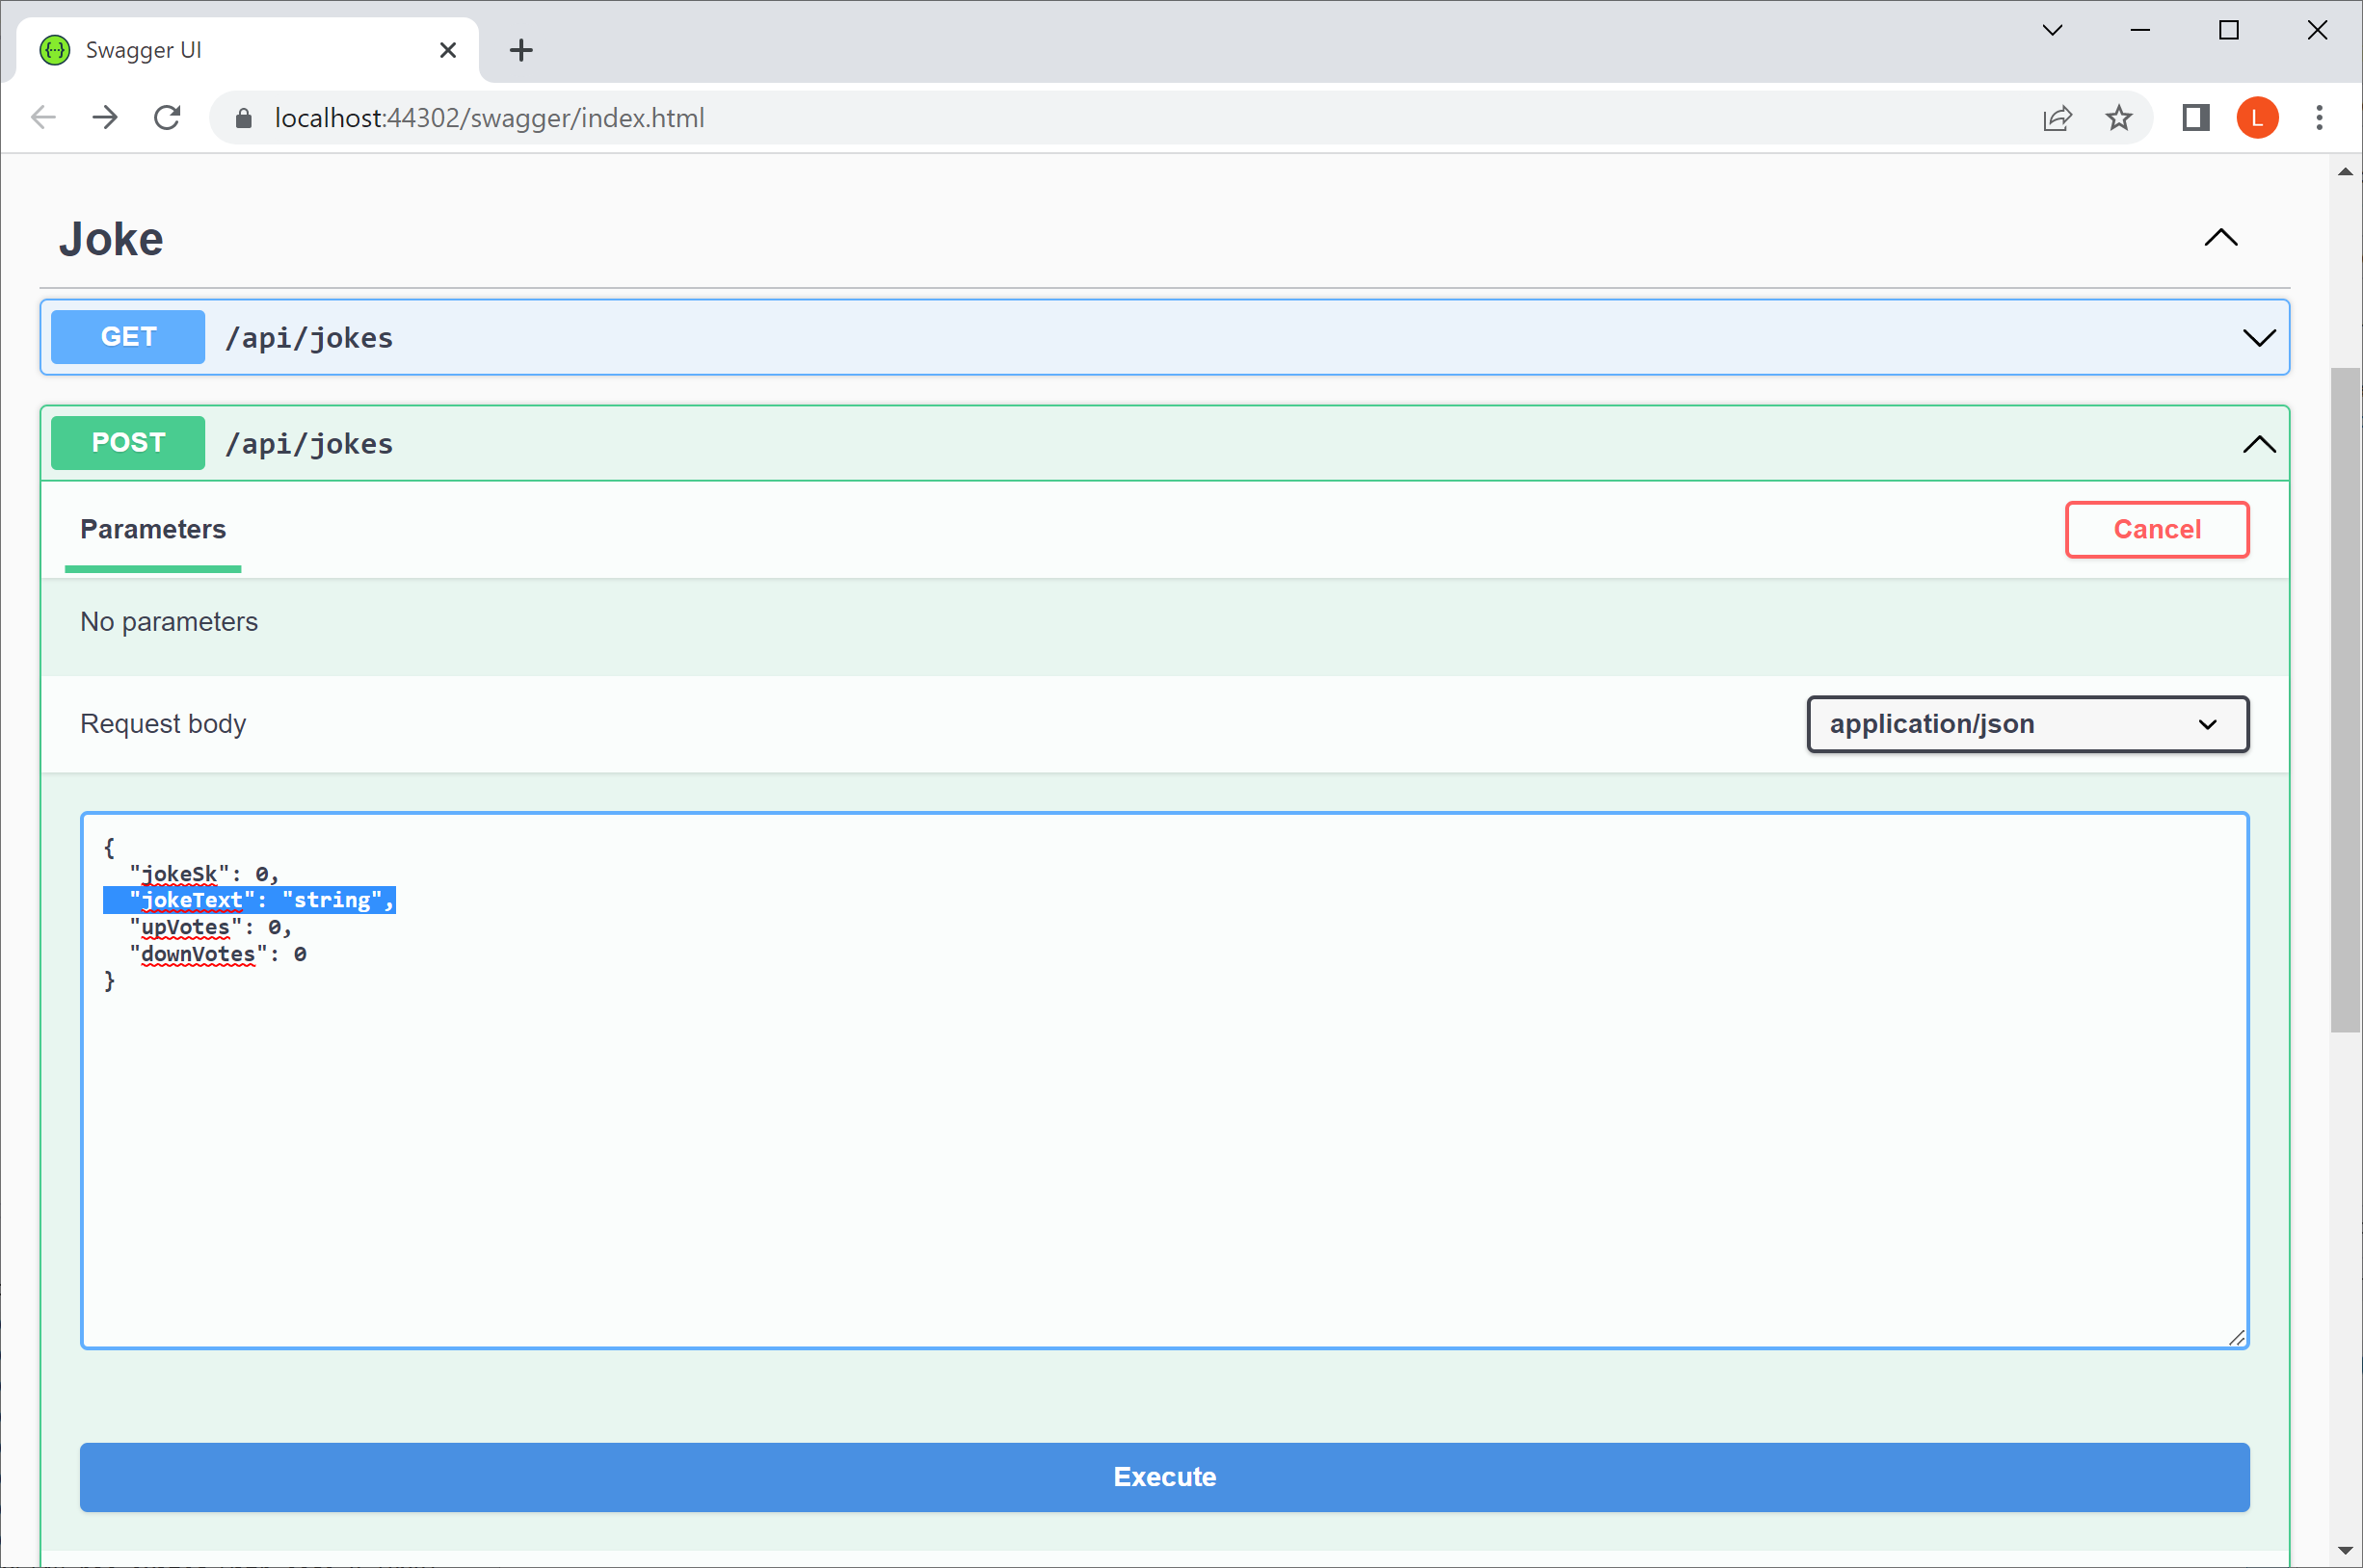2363x1568 pixels.
Task: Collapse the POST /api/jokes endpoint
Action: coord(2258,444)
